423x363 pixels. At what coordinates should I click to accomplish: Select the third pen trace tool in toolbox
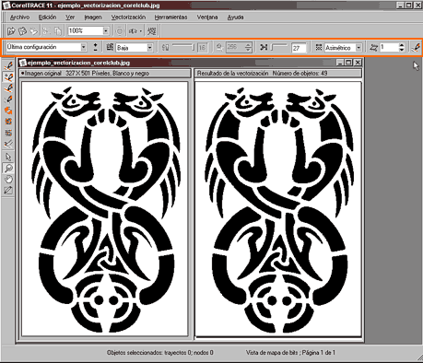[x=8, y=88]
